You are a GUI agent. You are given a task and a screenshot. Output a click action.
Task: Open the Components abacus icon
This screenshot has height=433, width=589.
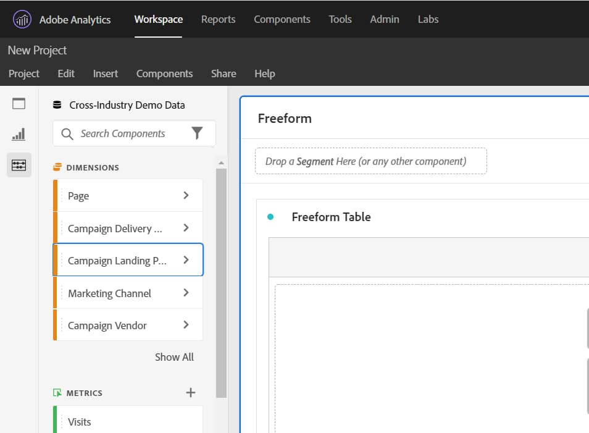19,165
